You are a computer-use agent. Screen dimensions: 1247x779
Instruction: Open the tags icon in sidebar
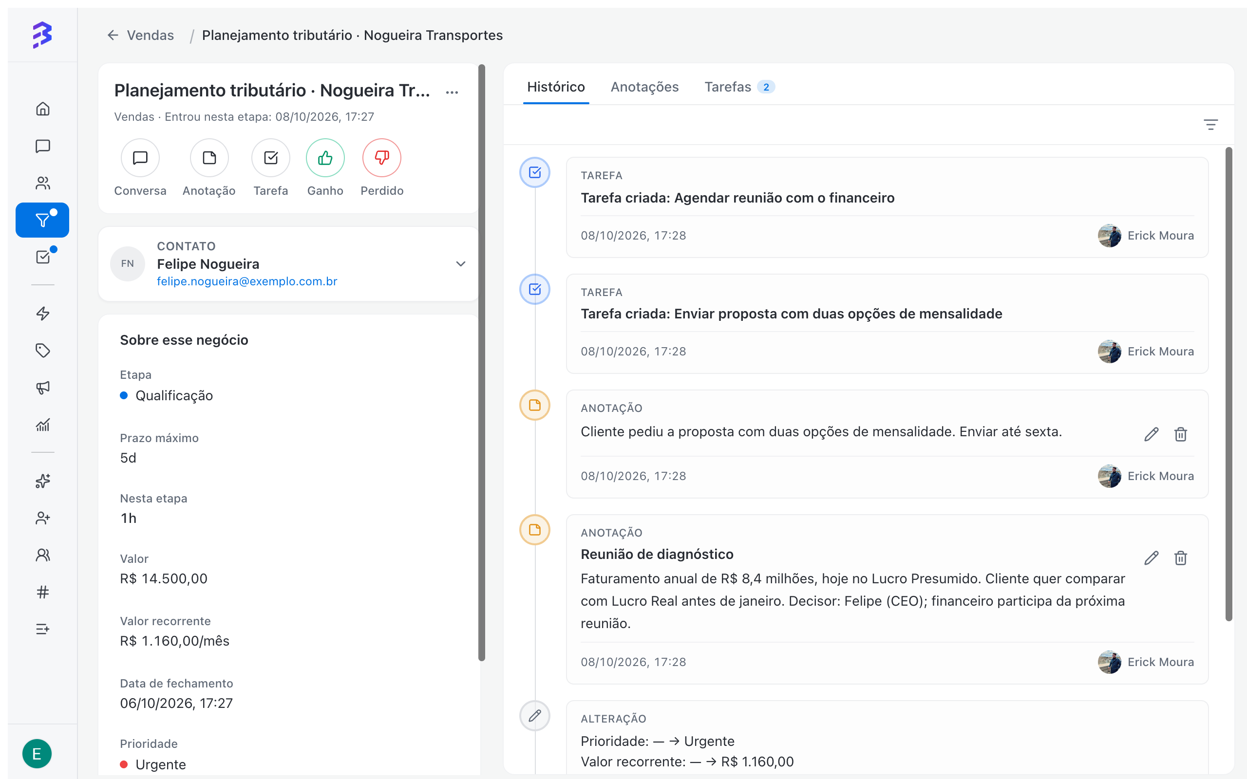pyautogui.click(x=43, y=351)
